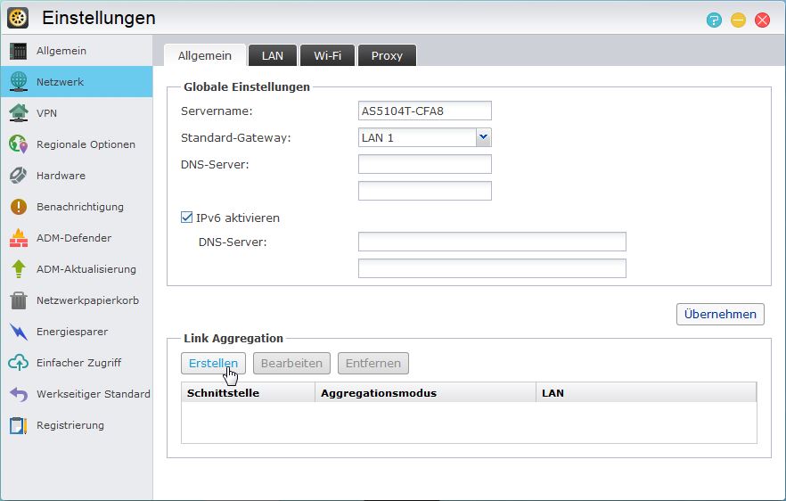Select ADM-Aktualisierung label in sidebar
786x501 pixels.
(86, 269)
